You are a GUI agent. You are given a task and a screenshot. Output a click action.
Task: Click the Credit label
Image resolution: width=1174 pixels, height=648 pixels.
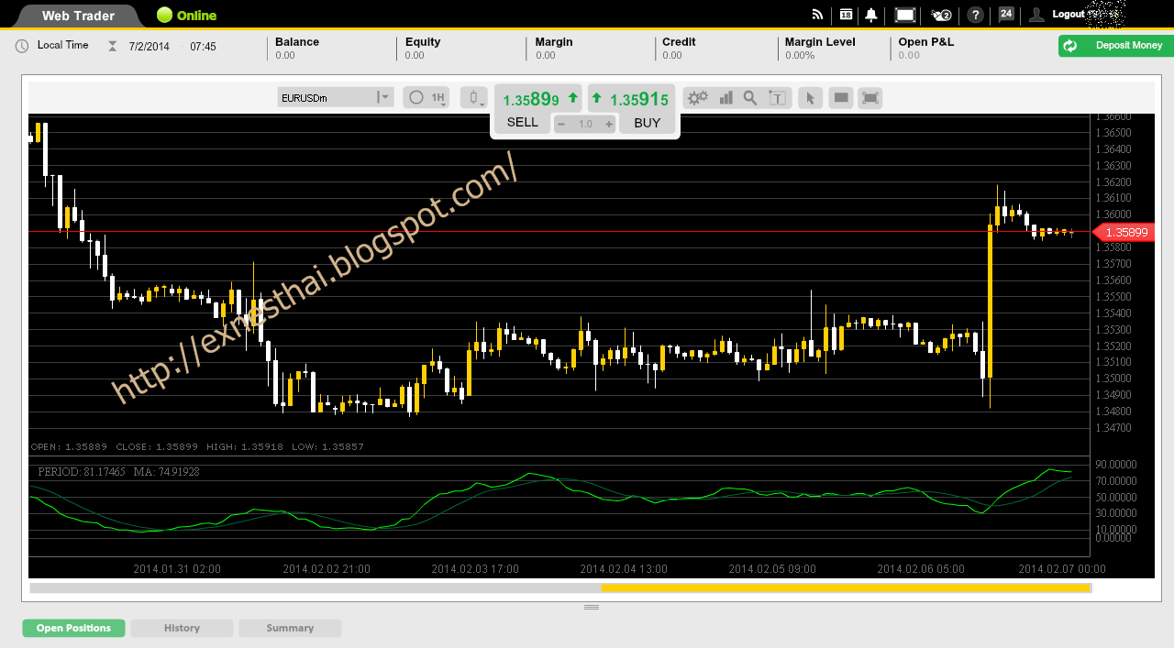point(679,42)
